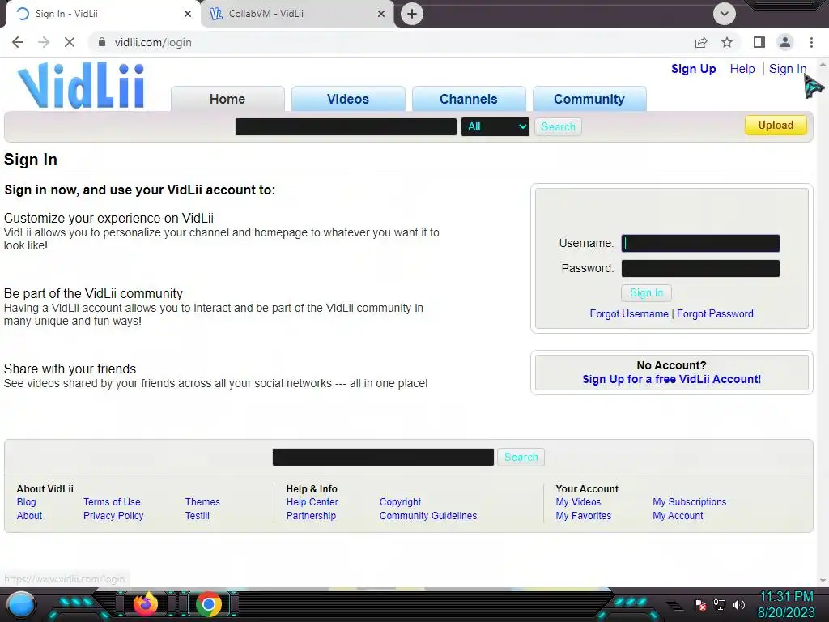Focus the footer search text field

click(x=383, y=457)
